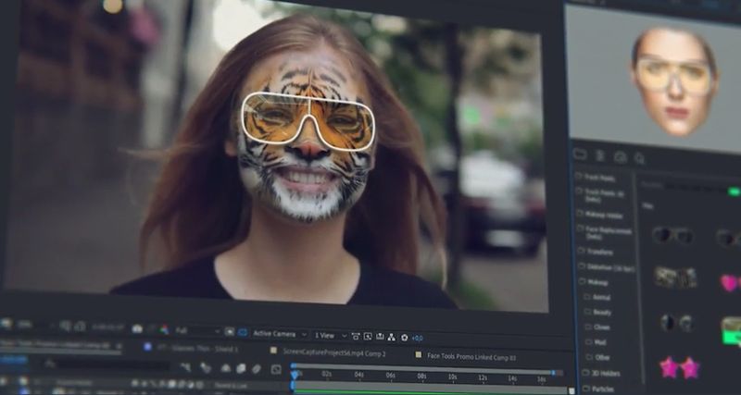Click the 12s mark on time ruler
This screenshot has height=395, width=741.
[x=483, y=377]
